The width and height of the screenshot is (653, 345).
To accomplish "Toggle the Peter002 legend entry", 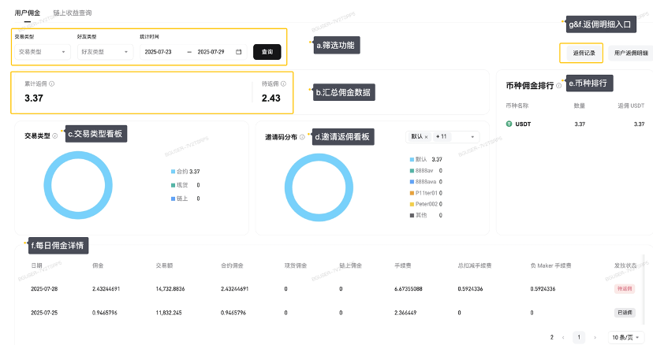I will 426,204.
